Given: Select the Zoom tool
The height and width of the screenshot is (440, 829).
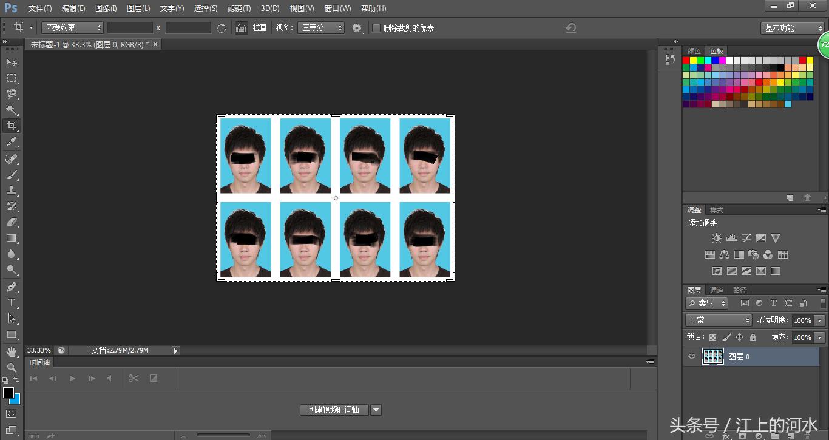Looking at the screenshot, I should (x=12, y=367).
